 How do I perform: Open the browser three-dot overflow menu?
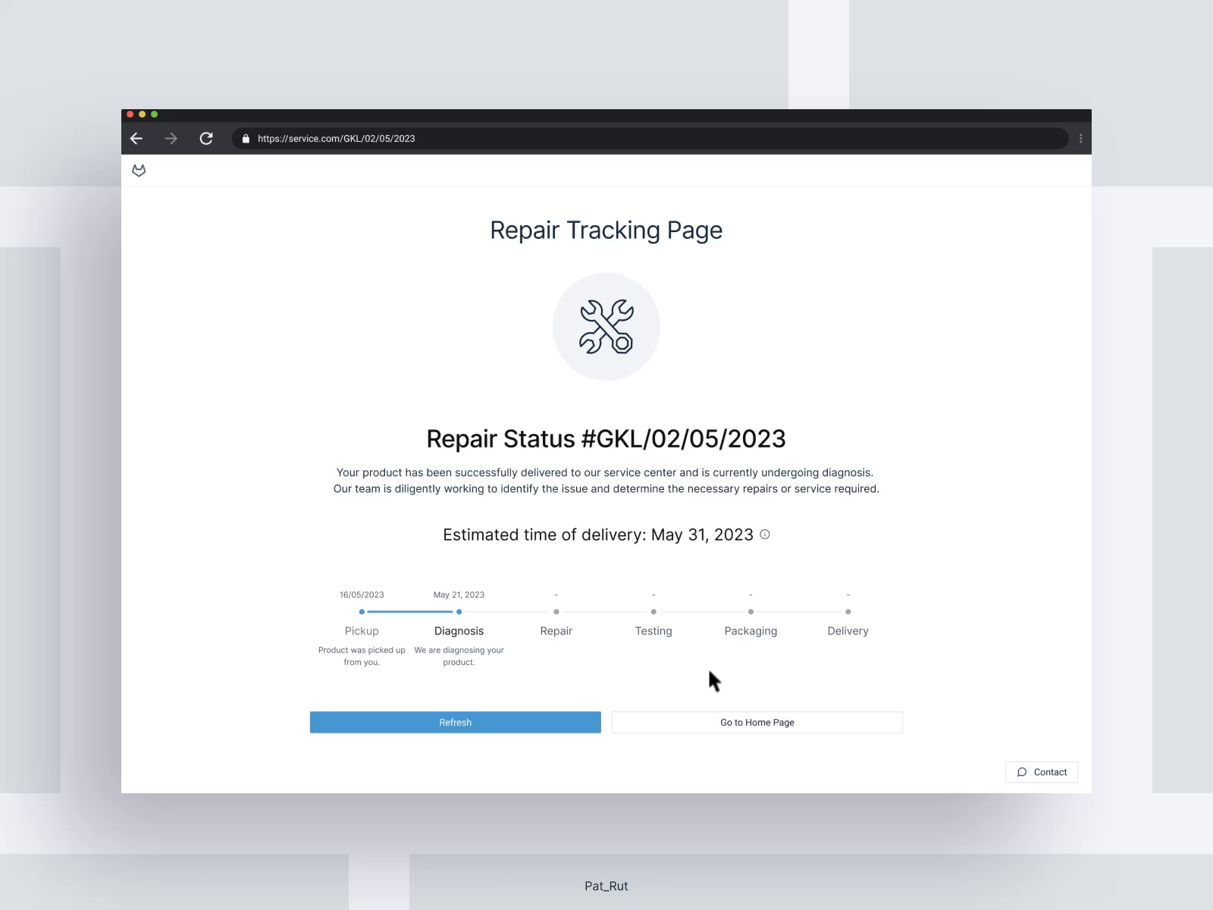pos(1081,138)
